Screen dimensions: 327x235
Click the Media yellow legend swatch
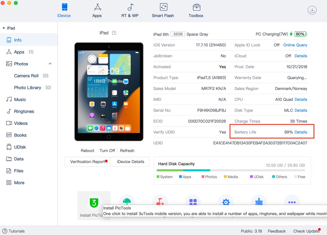click(x=225, y=177)
